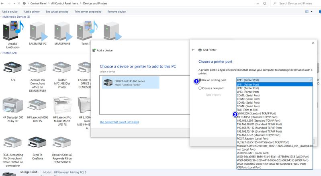Select the Use an existing port option
This screenshot has width=321, height=176.
200,80
